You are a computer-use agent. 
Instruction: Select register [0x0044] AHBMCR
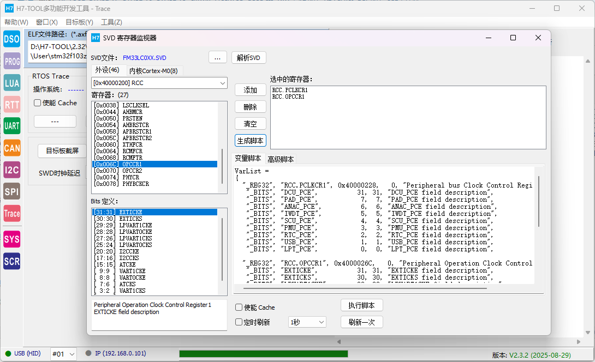point(155,112)
